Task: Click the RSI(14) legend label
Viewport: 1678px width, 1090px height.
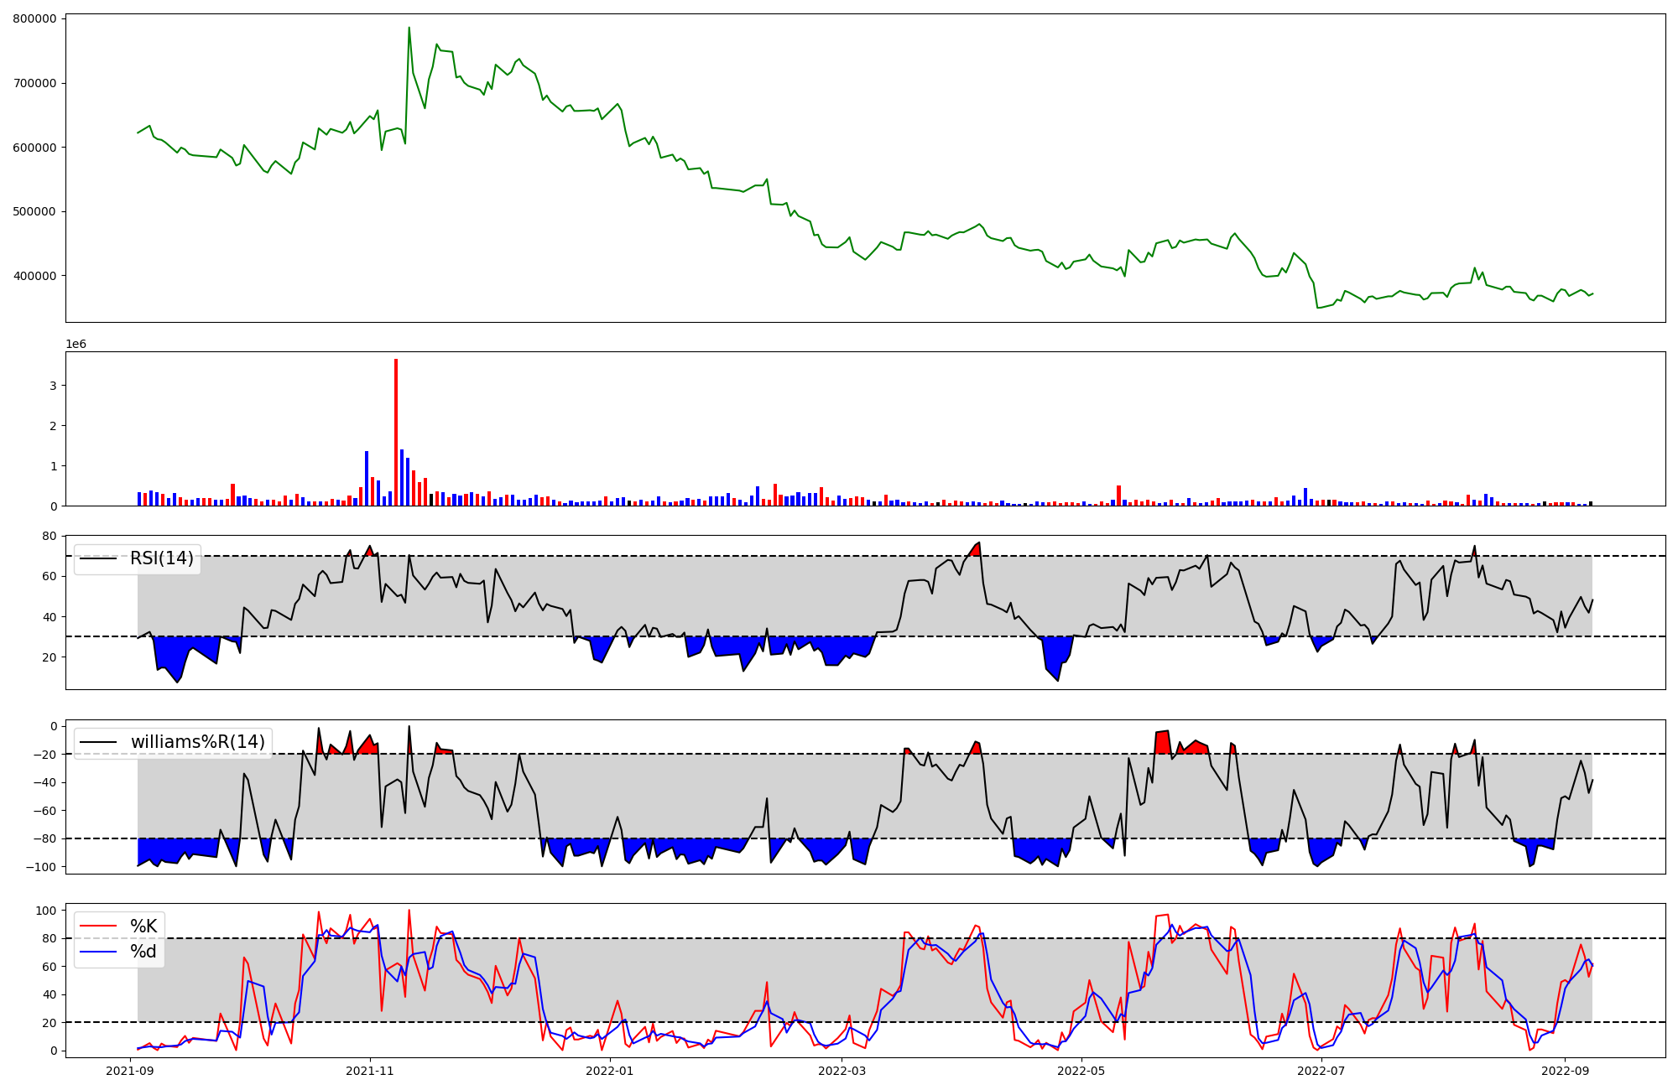Action: [161, 558]
